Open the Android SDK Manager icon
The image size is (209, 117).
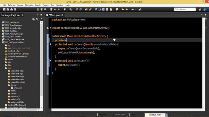[38, 9]
